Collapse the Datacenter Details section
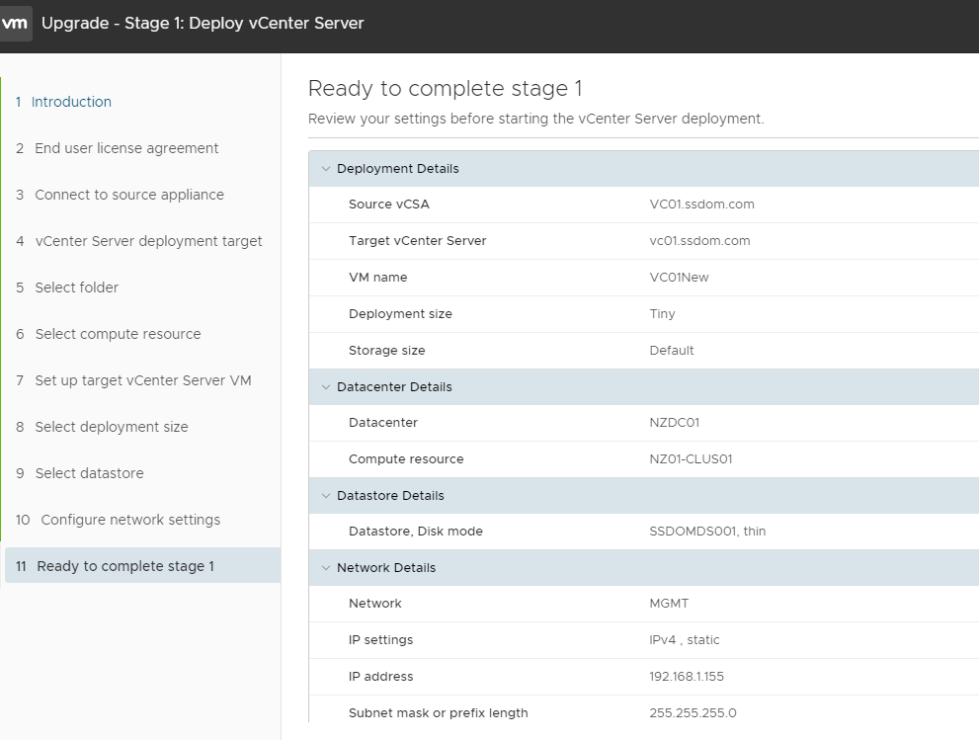 325,387
